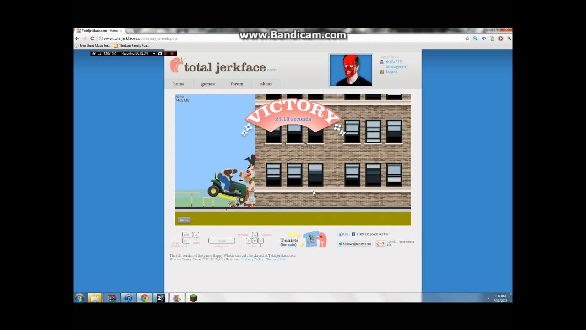Click the Bandicam screenshot camera icon
This screenshot has width=586, height=330.
click(160, 54)
